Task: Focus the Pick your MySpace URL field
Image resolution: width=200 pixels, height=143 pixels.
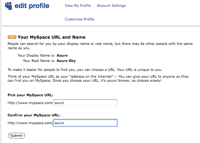Action: pos(85,103)
